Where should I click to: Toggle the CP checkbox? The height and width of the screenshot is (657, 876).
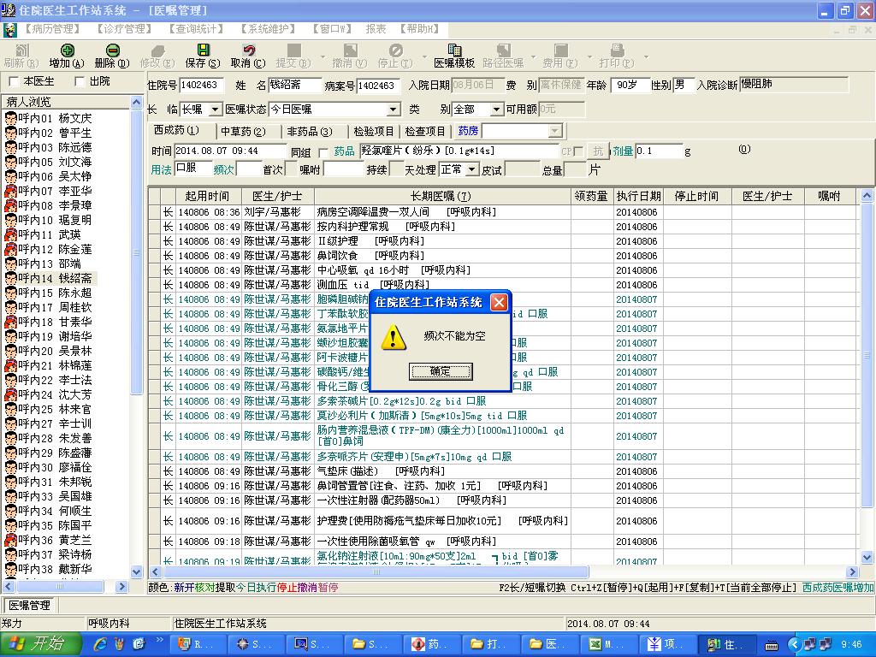(x=578, y=151)
